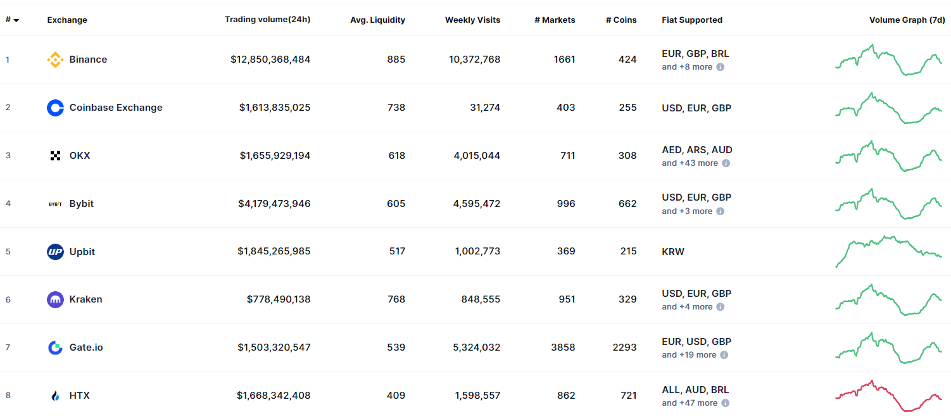This screenshot has width=951, height=419.
Task: Toggle the sort arrow next to # header
Action: pyautogui.click(x=16, y=20)
